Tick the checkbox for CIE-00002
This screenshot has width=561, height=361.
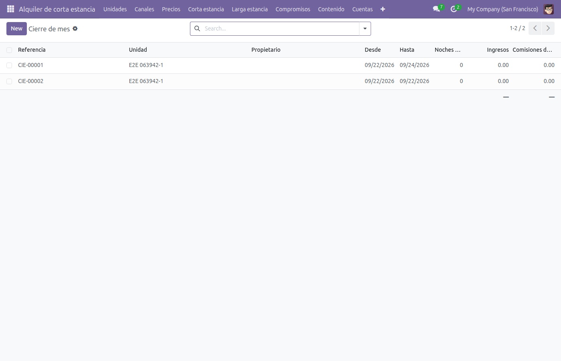click(9, 81)
